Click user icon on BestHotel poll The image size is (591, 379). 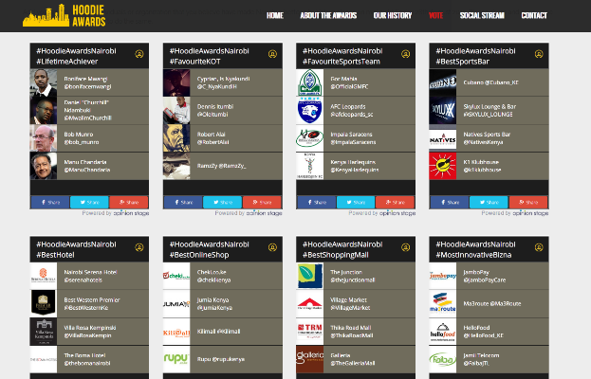[x=139, y=247]
